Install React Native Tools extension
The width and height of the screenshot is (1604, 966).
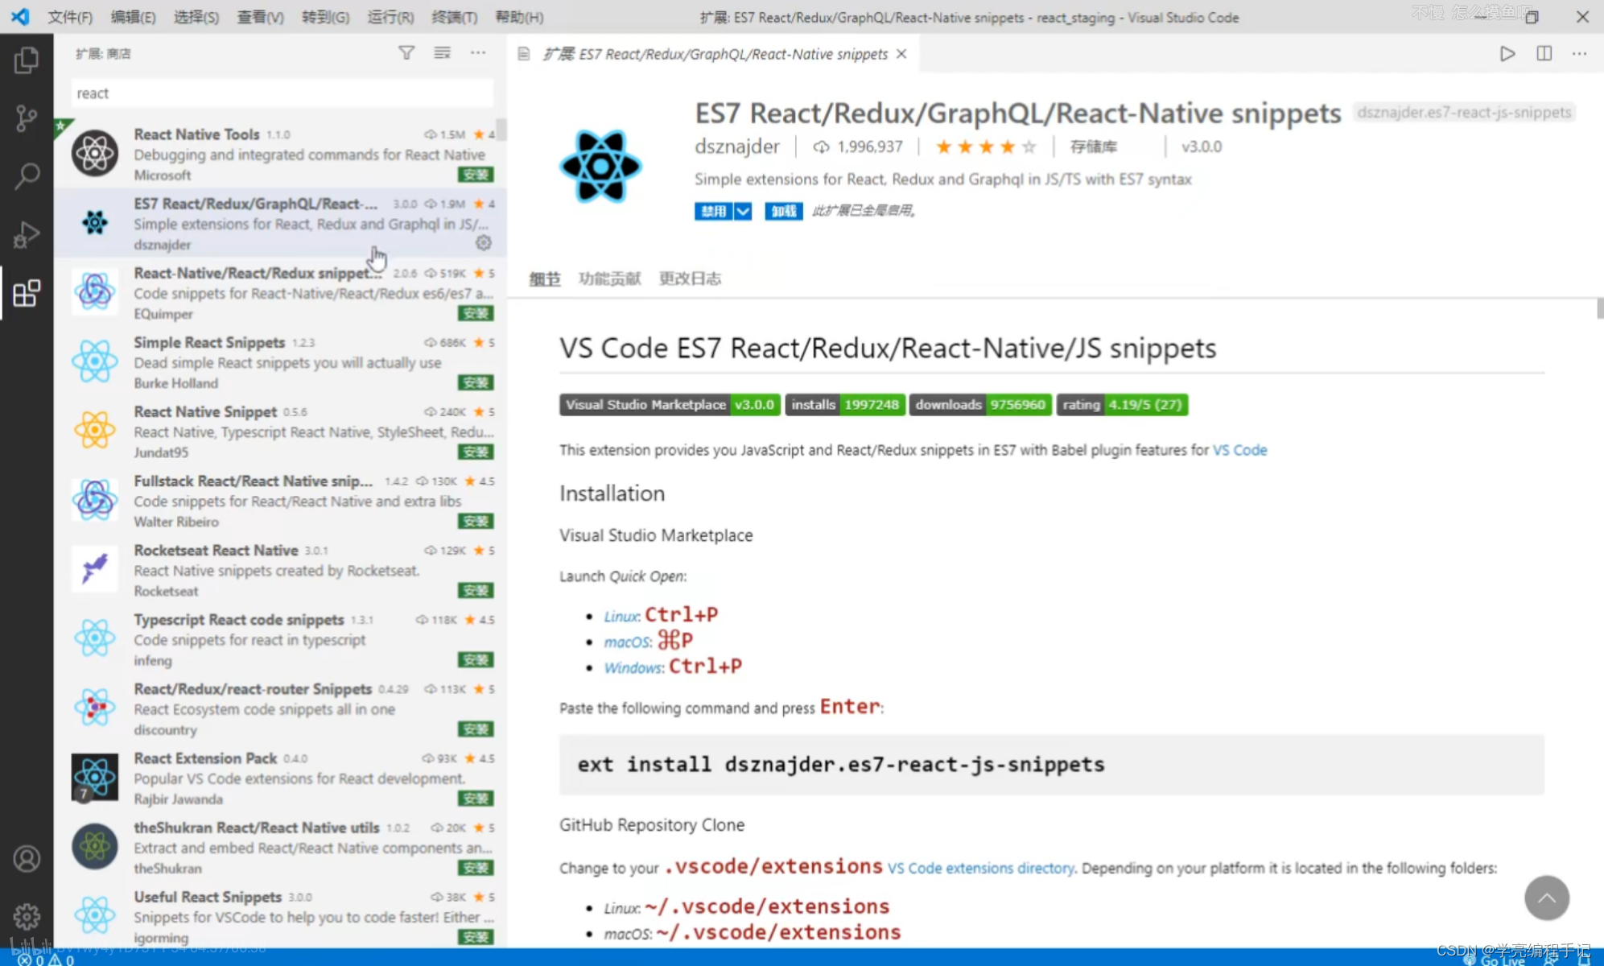476,175
